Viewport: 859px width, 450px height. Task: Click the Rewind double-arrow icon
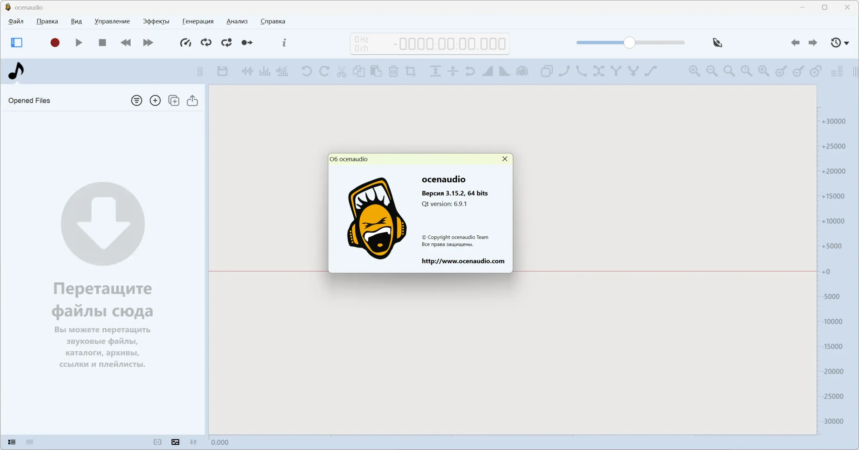pos(125,43)
